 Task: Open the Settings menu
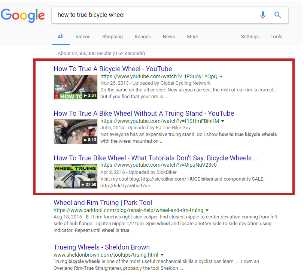click(x=250, y=36)
